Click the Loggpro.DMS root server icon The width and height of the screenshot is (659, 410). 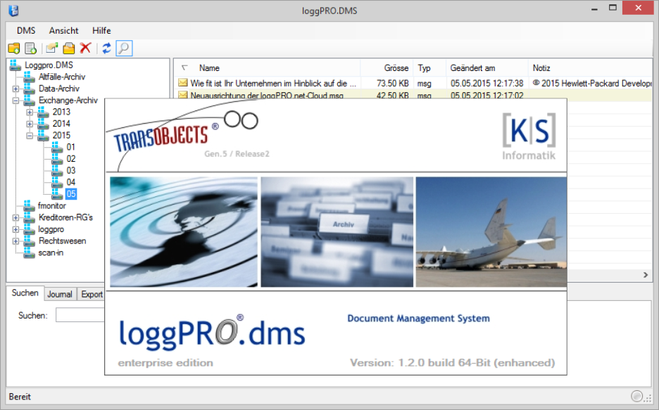coord(15,65)
